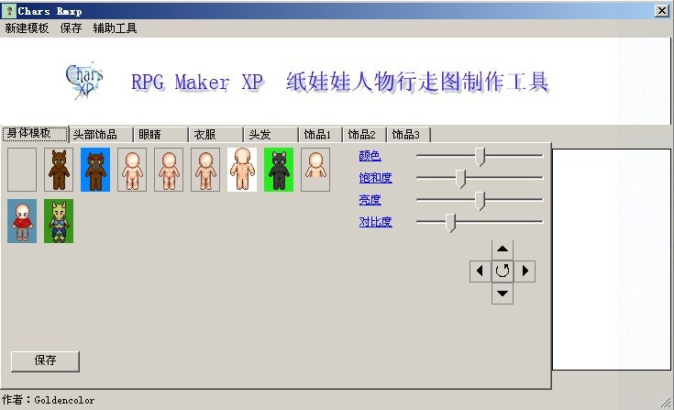Viewport: 674px width, 410px height.
Task: Click the down arrow direction button
Action: (503, 294)
